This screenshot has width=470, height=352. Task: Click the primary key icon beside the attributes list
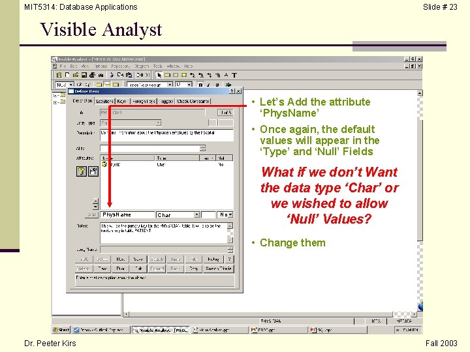[81, 171]
